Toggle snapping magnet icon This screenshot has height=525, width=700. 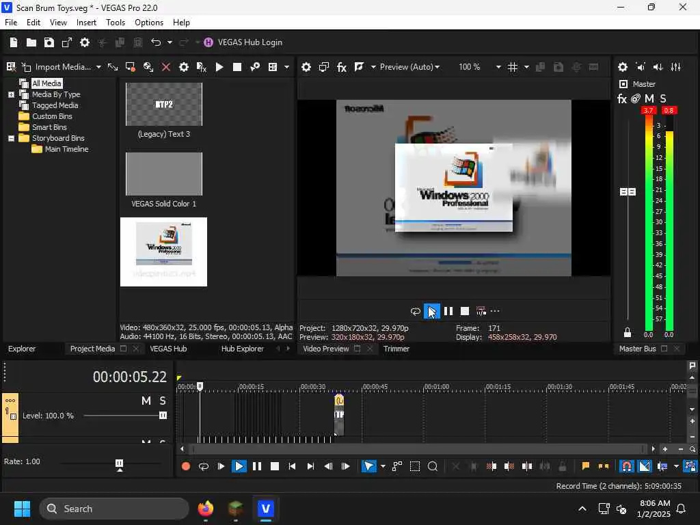[627, 466]
